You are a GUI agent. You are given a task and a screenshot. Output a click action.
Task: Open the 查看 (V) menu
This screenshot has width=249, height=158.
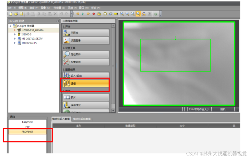tap(34, 8)
